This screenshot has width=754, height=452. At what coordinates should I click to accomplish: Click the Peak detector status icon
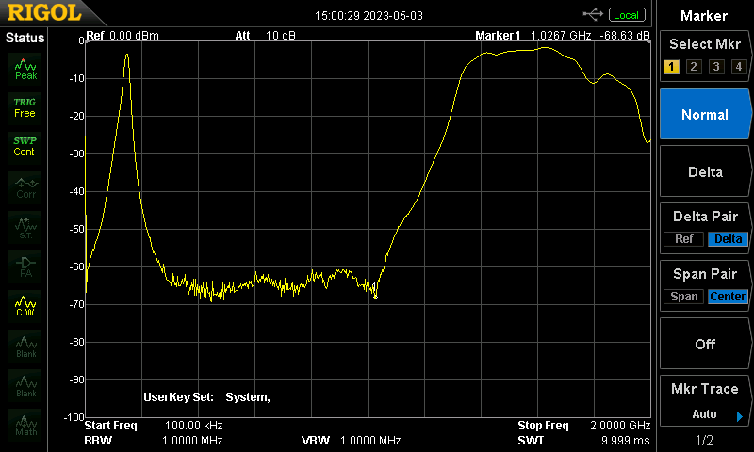tap(25, 68)
